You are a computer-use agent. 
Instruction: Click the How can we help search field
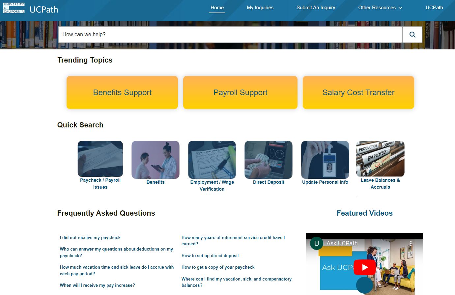pos(230,35)
